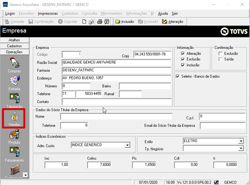The width and height of the screenshot is (250, 185).
Task: Open the bottom crate icon in sidebar
Action: [x=15, y=170]
